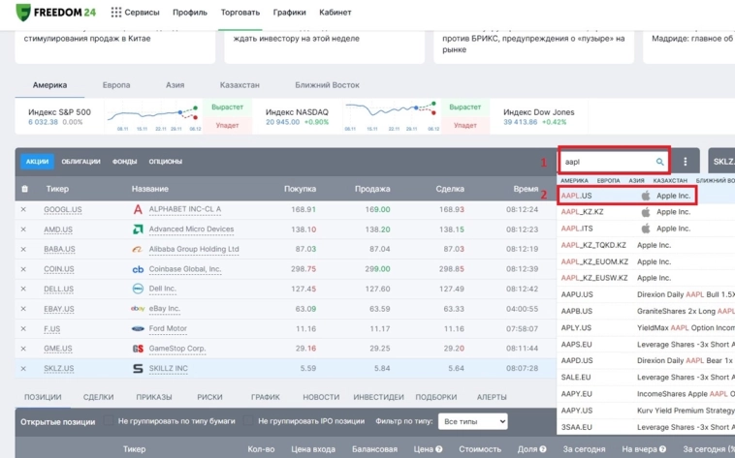The image size is (735, 458).
Task: Open the Приказы bottom tab
Action: click(154, 397)
